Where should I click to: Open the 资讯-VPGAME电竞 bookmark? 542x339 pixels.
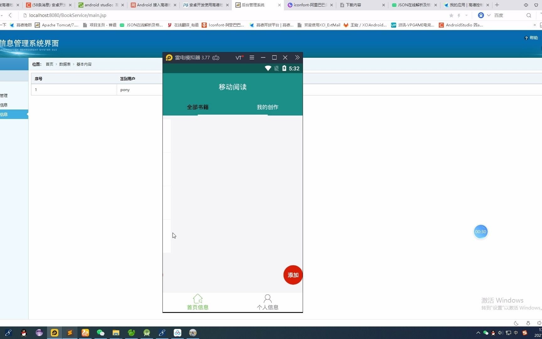point(413,25)
